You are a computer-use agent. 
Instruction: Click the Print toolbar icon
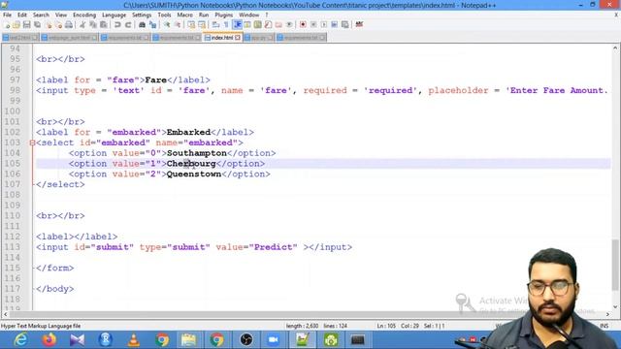tap(69, 25)
